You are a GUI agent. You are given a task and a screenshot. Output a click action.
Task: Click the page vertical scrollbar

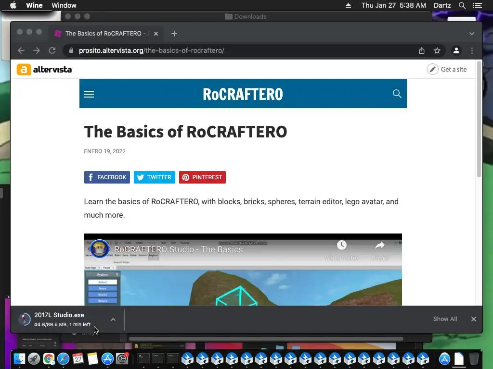pyautogui.click(x=479, y=119)
